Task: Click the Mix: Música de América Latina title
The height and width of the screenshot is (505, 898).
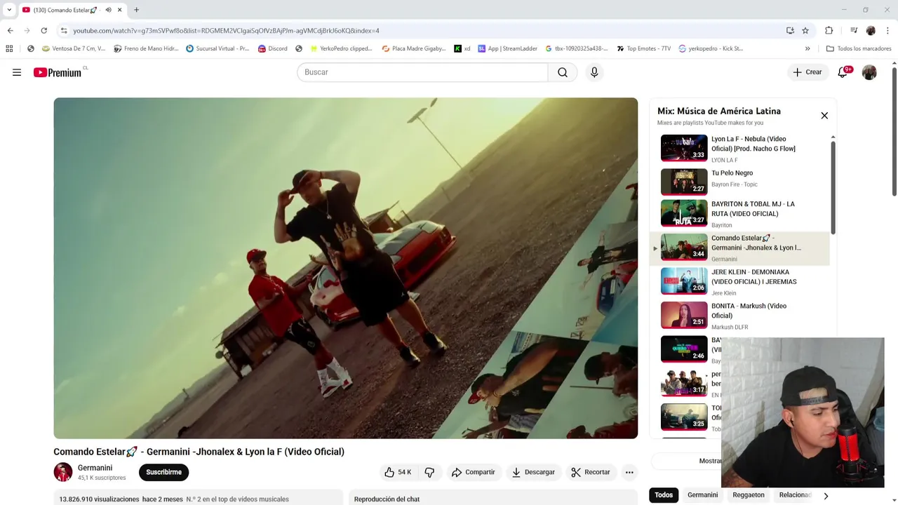Action: point(718,111)
